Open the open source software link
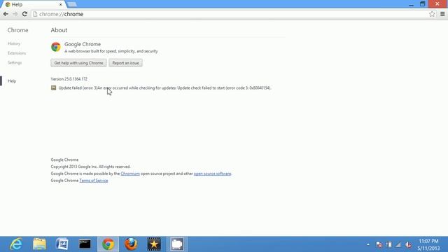448x252 pixels. click(x=212, y=174)
